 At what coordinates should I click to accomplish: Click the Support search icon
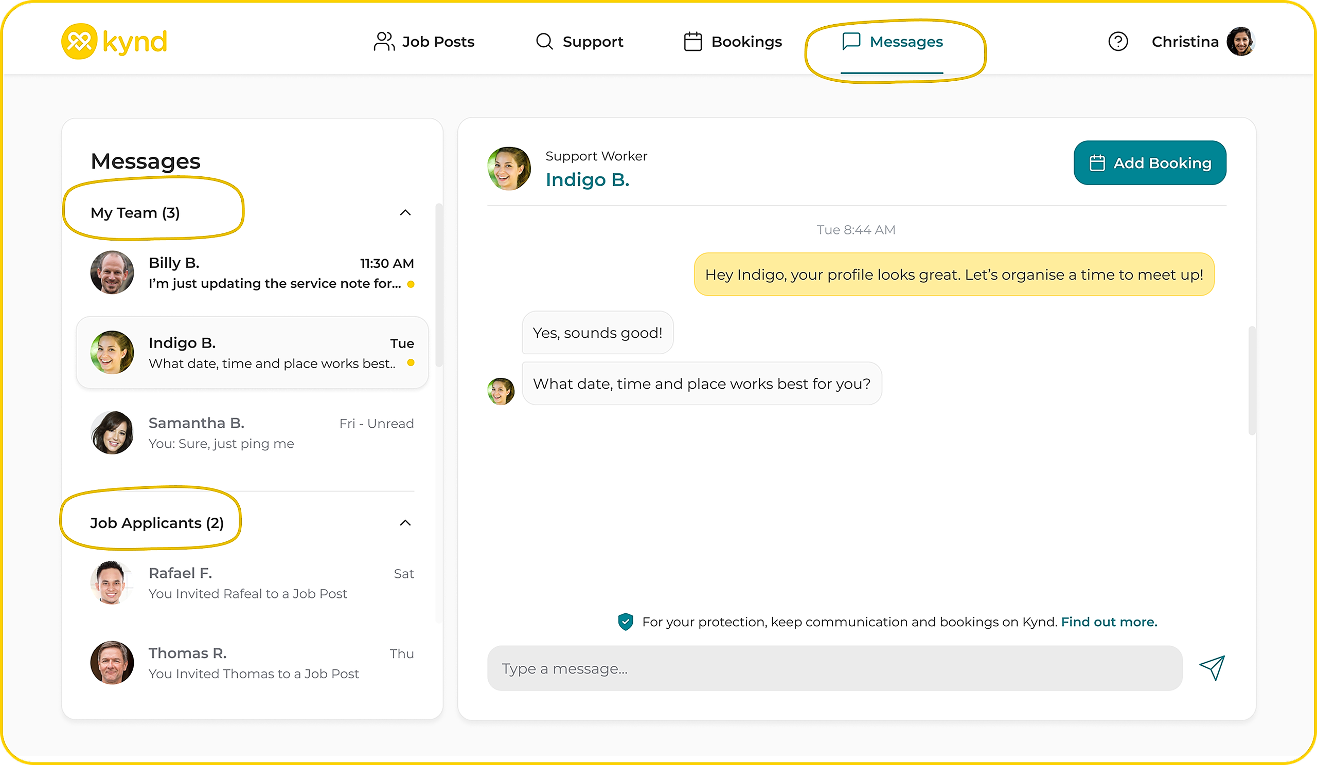(x=544, y=41)
